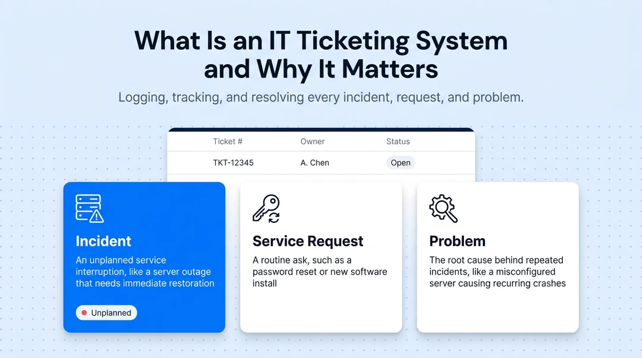
Task: Click the Problem description about root cause
Action: [497, 272]
